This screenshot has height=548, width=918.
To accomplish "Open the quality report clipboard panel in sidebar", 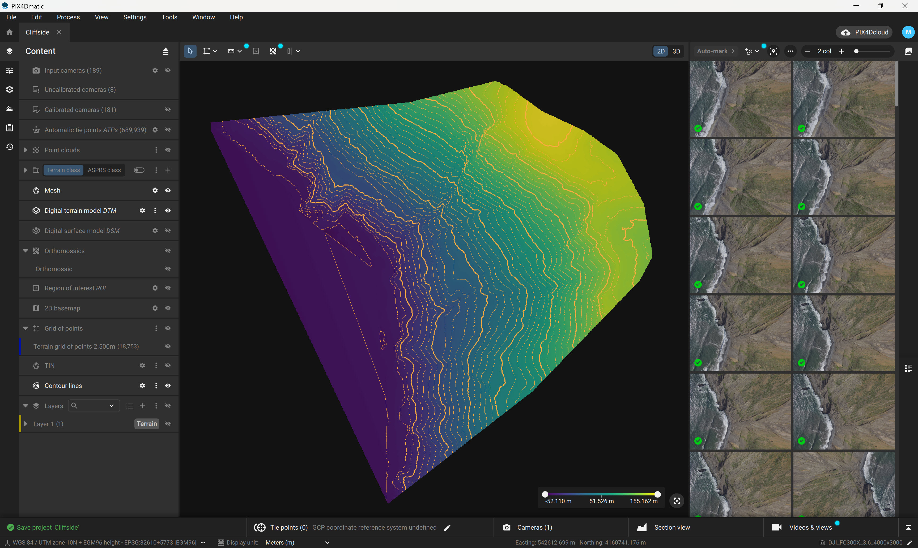I will click(x=9, y=127).
